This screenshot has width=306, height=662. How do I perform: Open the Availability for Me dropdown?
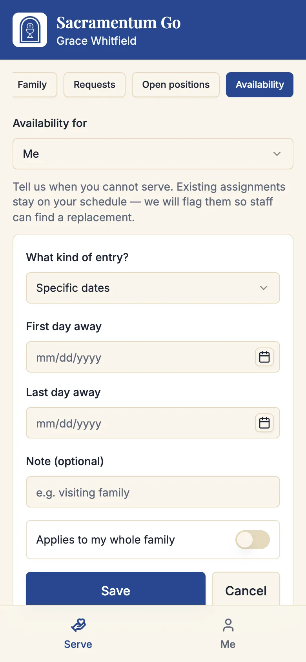153,154
